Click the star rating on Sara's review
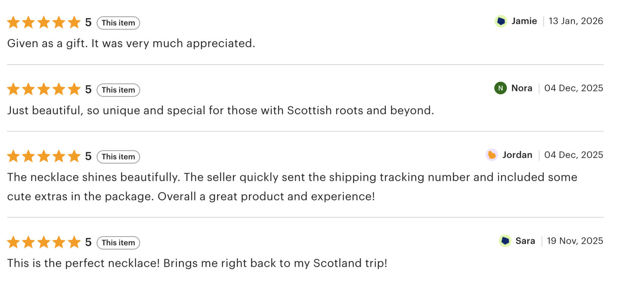This screenshot has width=621, height=302. click(44, 243)
